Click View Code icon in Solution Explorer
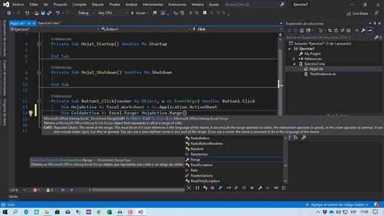 357,31
